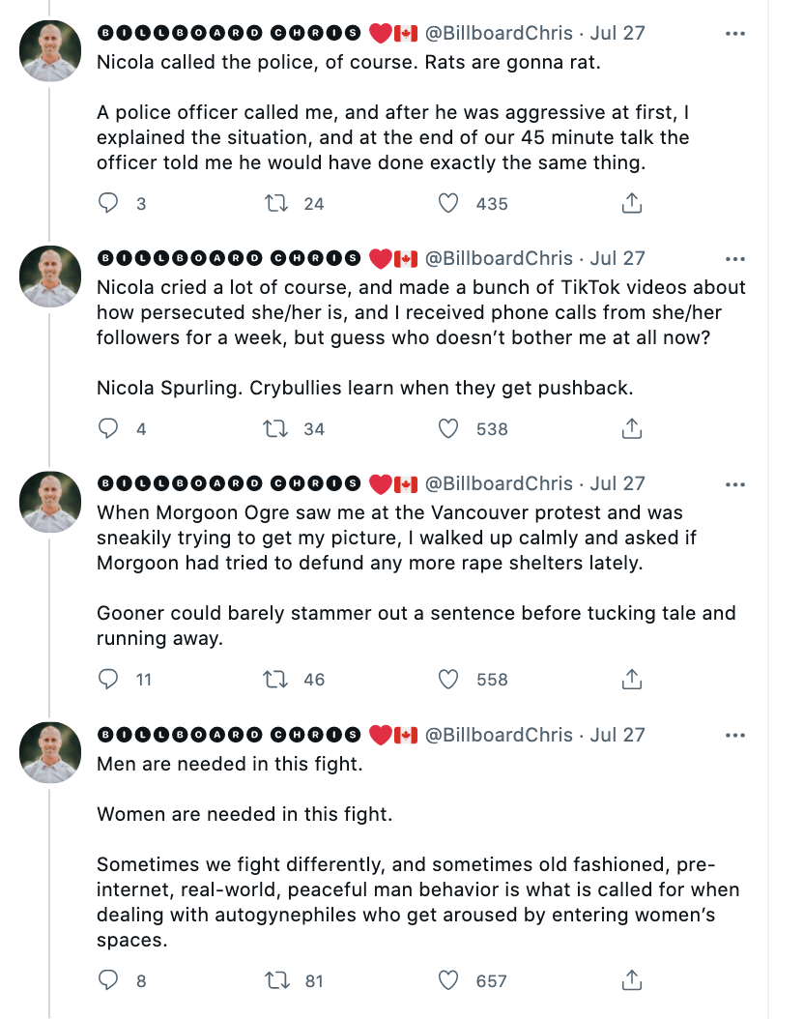Retweet the tweet with 81 retweets
The image size is (804, 1019).
[x=276, y=980]
